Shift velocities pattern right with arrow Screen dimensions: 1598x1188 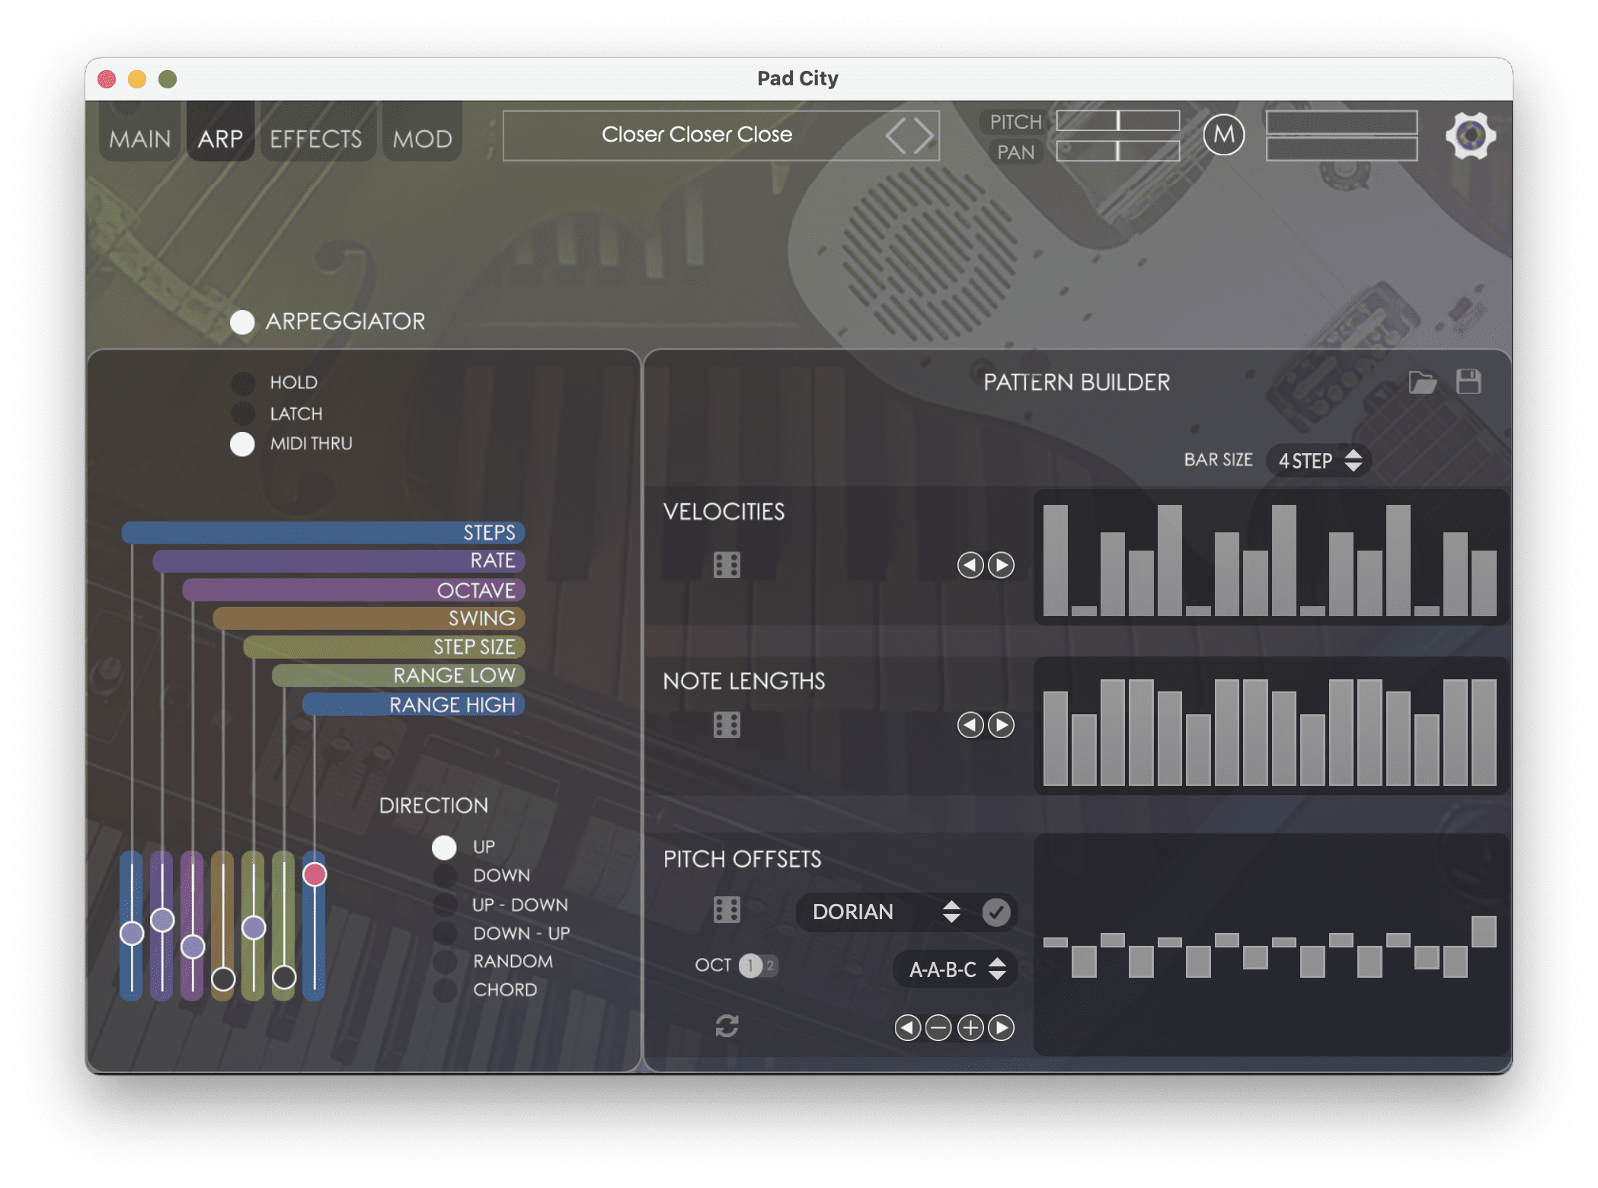(1001, 565)
